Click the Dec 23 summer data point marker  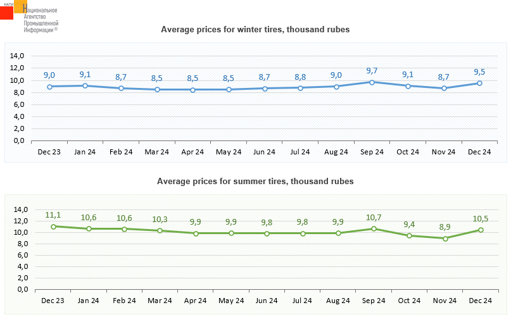point(53,226)
